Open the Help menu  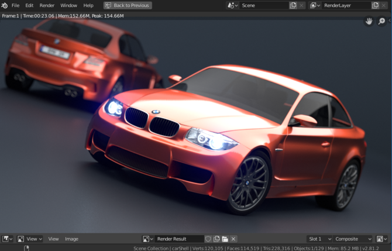[x=88, y=5]
